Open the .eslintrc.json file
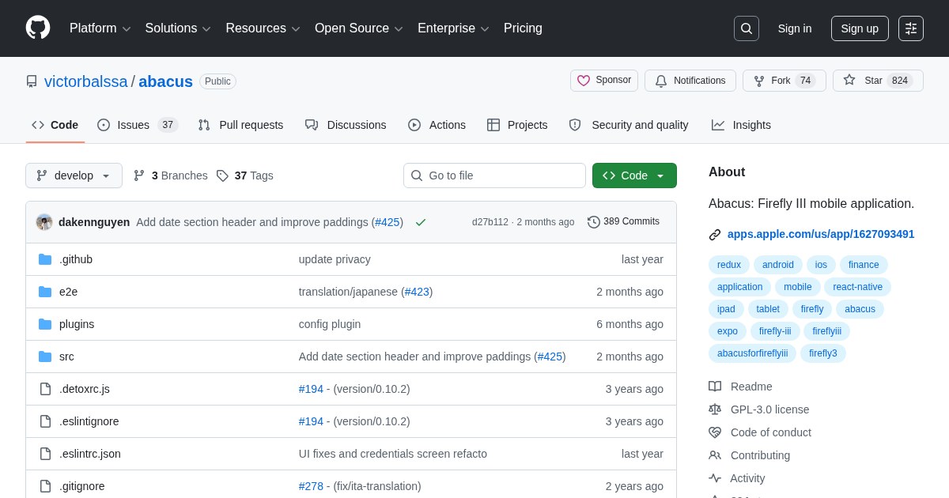Image resolution: width=949 pixels, height=498 pixels. tap(90, 454)
